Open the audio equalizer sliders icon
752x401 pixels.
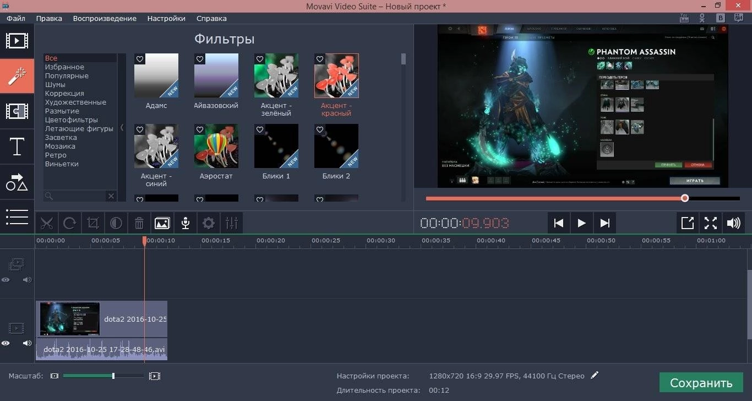(232, 223)
